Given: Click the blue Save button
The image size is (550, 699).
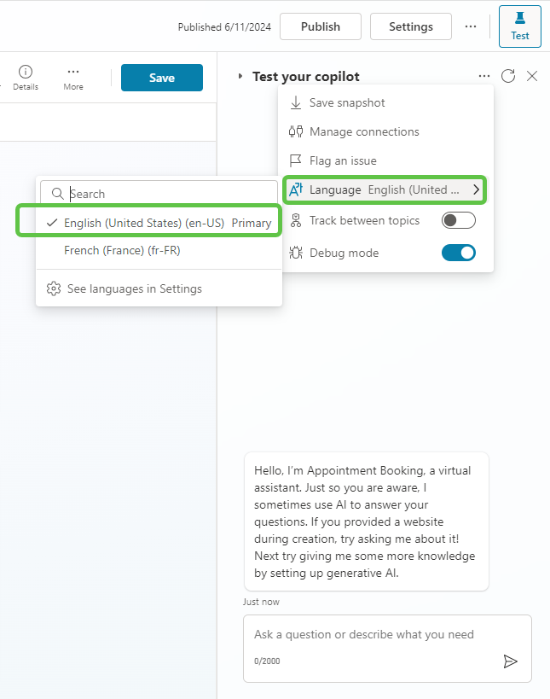Looking at the screenshot, I should pos(162,78).
